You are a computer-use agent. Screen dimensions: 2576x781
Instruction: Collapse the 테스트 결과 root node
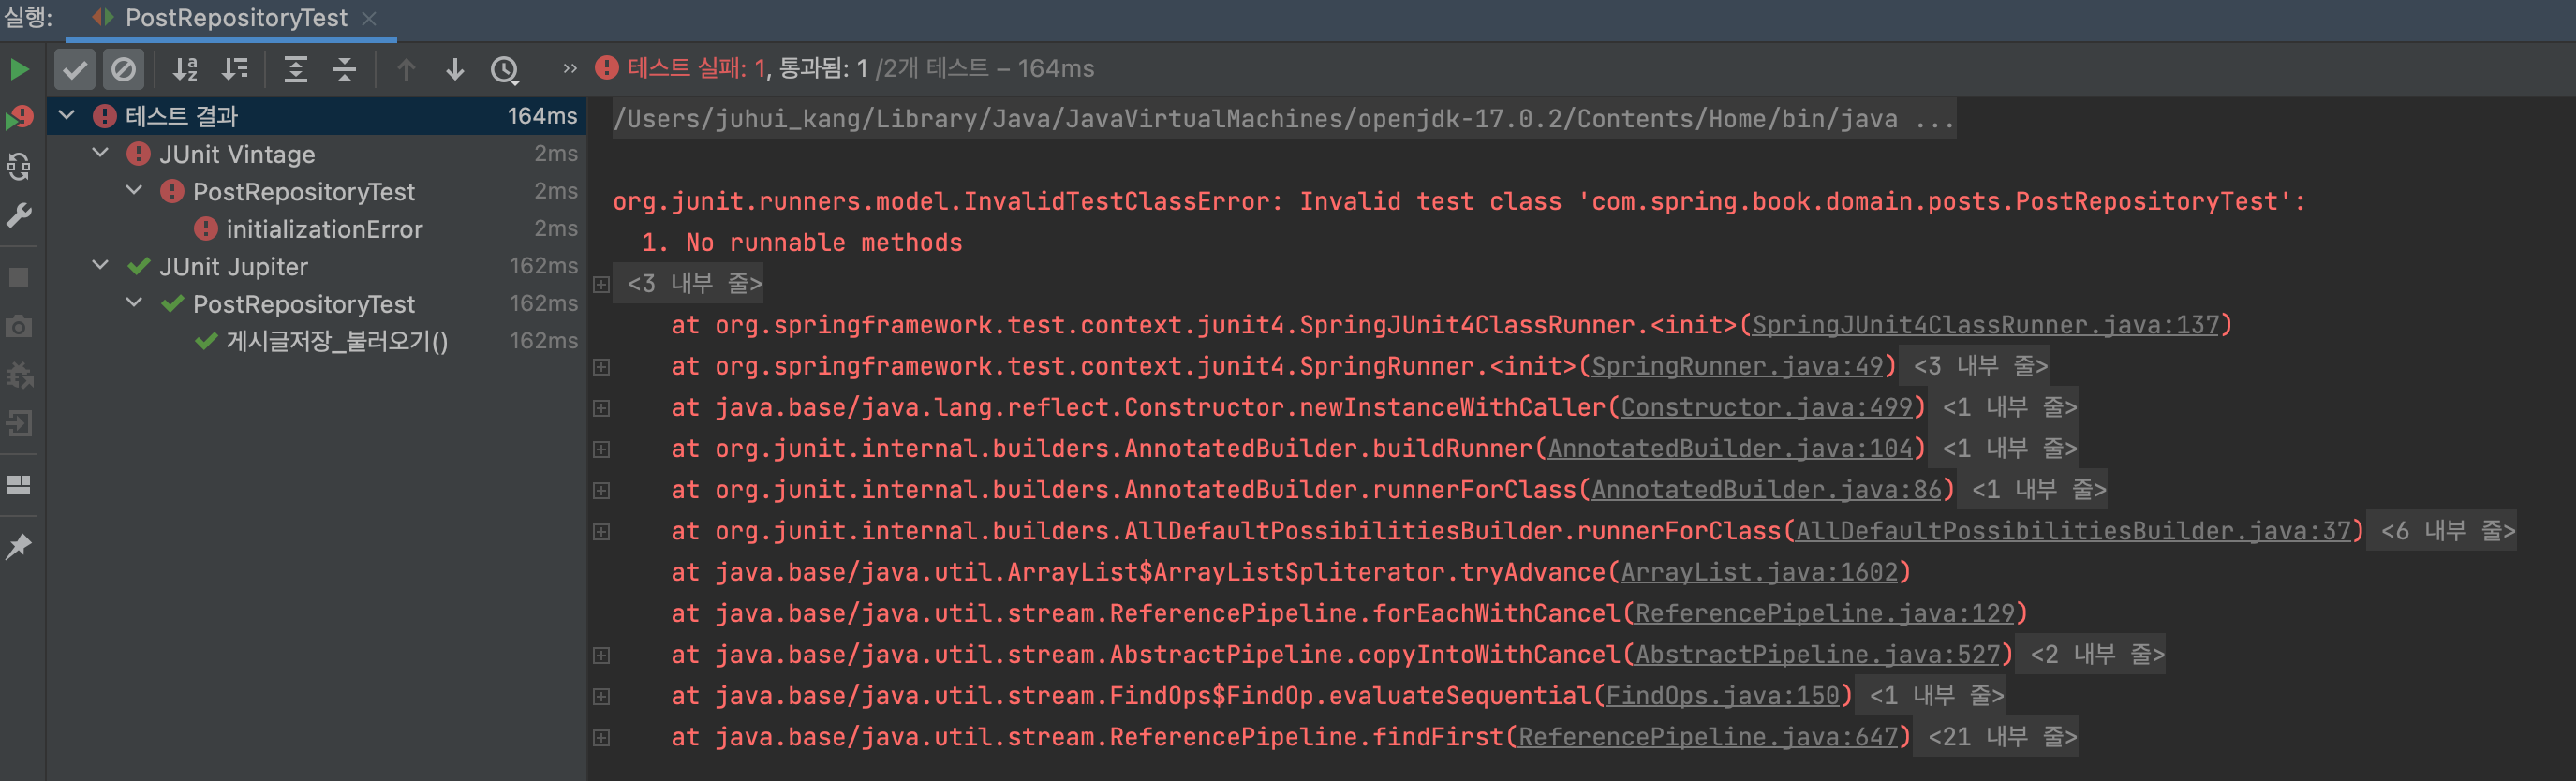tap(67, 115)
